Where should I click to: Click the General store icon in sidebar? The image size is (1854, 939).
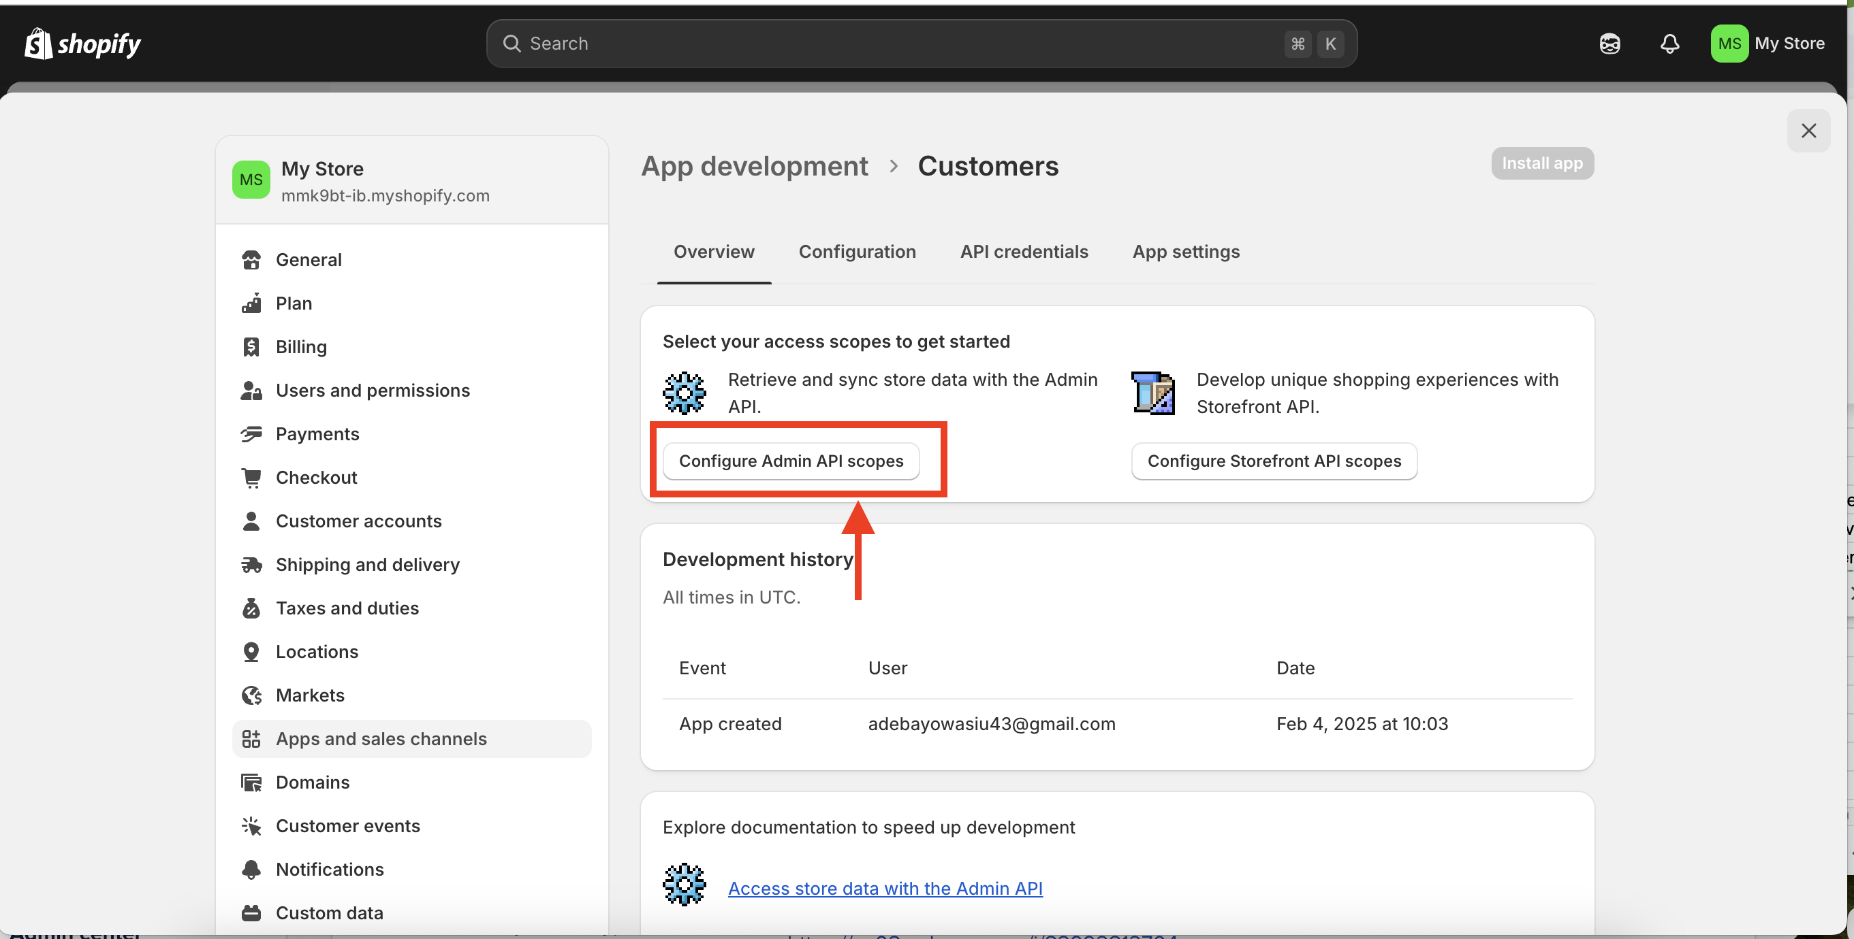point(251,259)
